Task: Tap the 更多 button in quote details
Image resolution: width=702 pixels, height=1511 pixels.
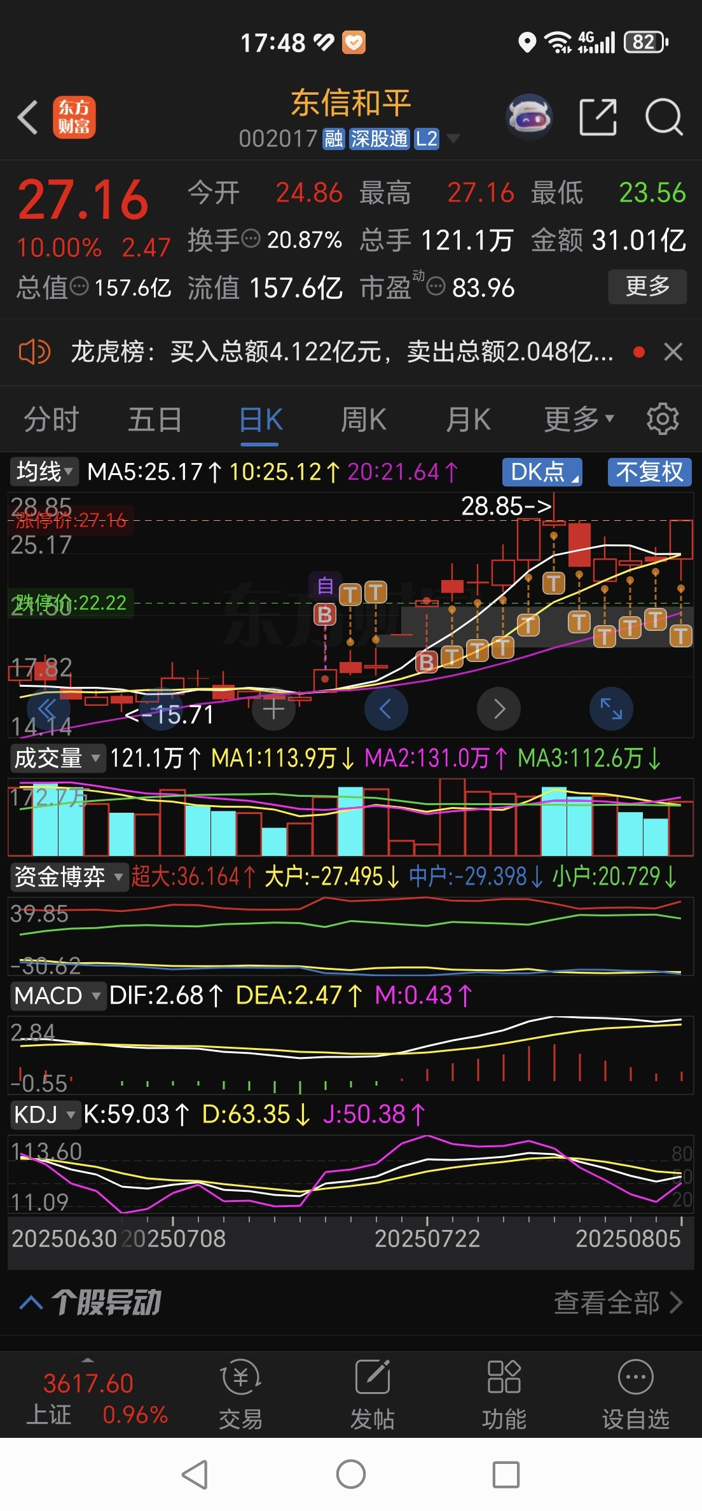Action: click(647, 286)
